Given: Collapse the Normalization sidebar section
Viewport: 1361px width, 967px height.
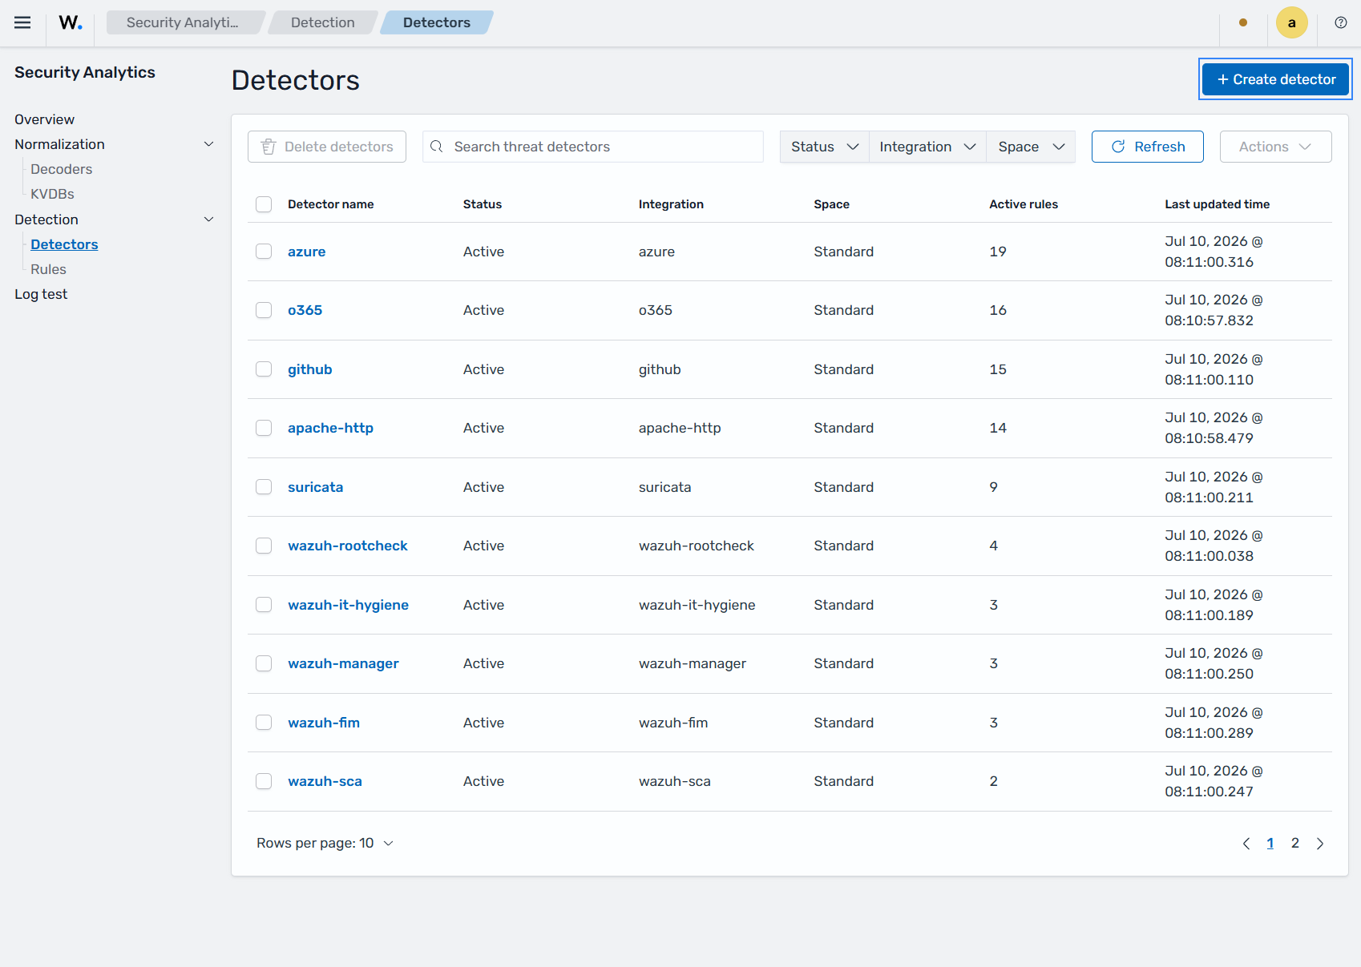Looking at the screenshot, I should point(209,144).
